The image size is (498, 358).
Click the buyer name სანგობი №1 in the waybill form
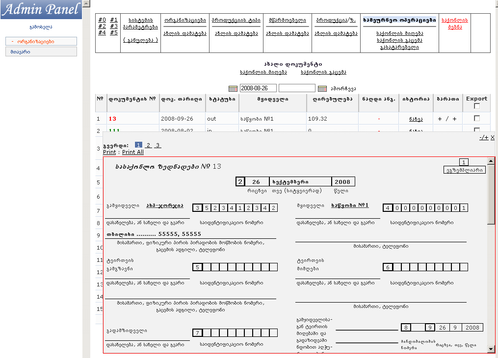point(350,205)
